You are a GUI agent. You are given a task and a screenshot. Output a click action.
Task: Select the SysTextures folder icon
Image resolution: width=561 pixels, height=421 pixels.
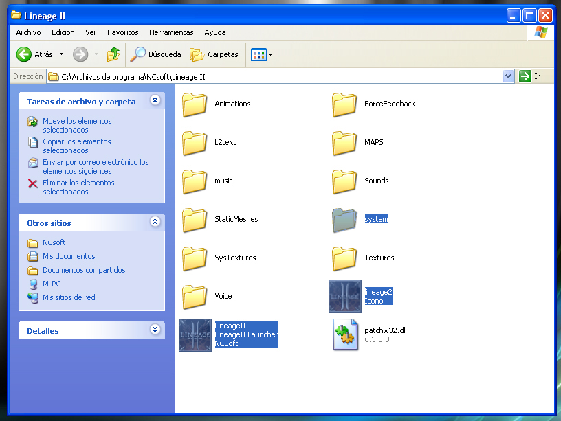[195, 258]
